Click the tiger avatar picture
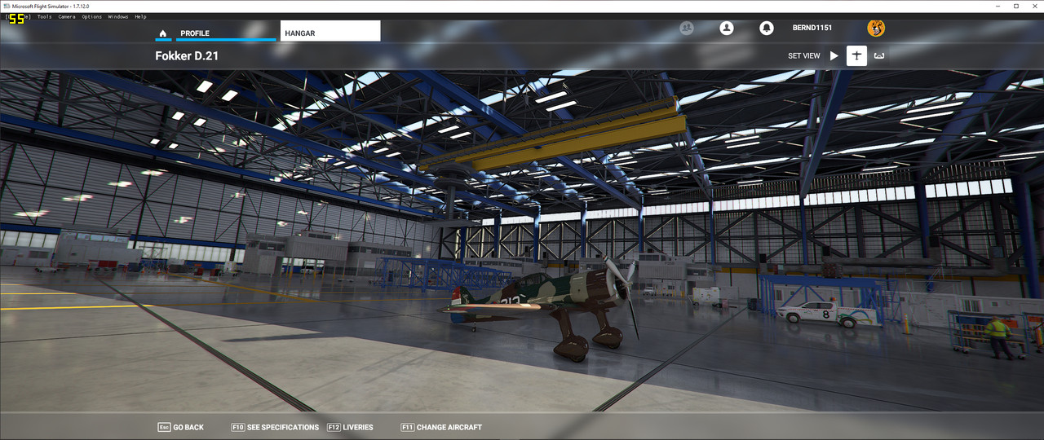 (876, 28)
